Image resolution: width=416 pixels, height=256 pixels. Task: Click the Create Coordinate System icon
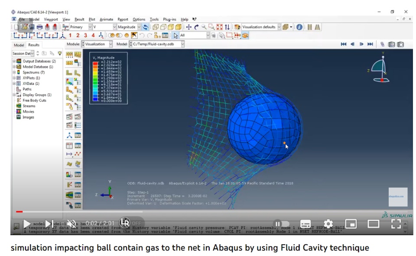click(x=69, y=136)
